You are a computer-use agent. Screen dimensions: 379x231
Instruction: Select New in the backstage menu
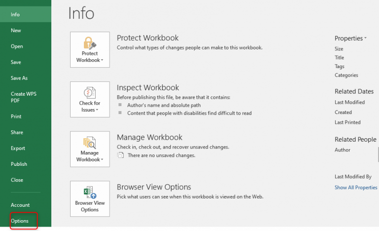tap(16, 31)
